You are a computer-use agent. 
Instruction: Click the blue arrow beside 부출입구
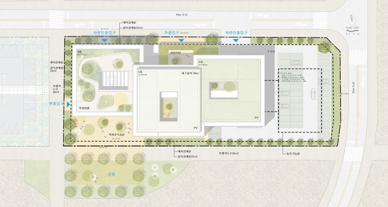(68, 104)
